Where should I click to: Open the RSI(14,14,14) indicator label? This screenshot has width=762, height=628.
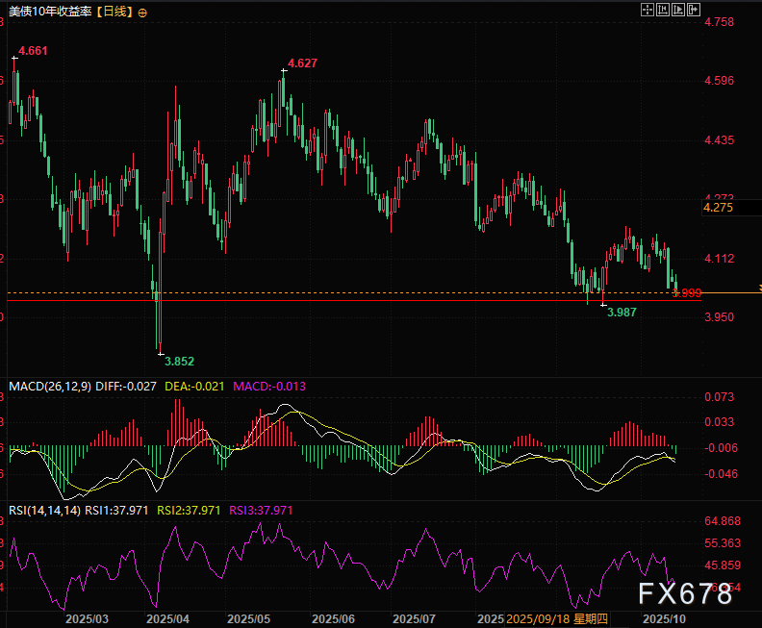click(x=44, y=510)
